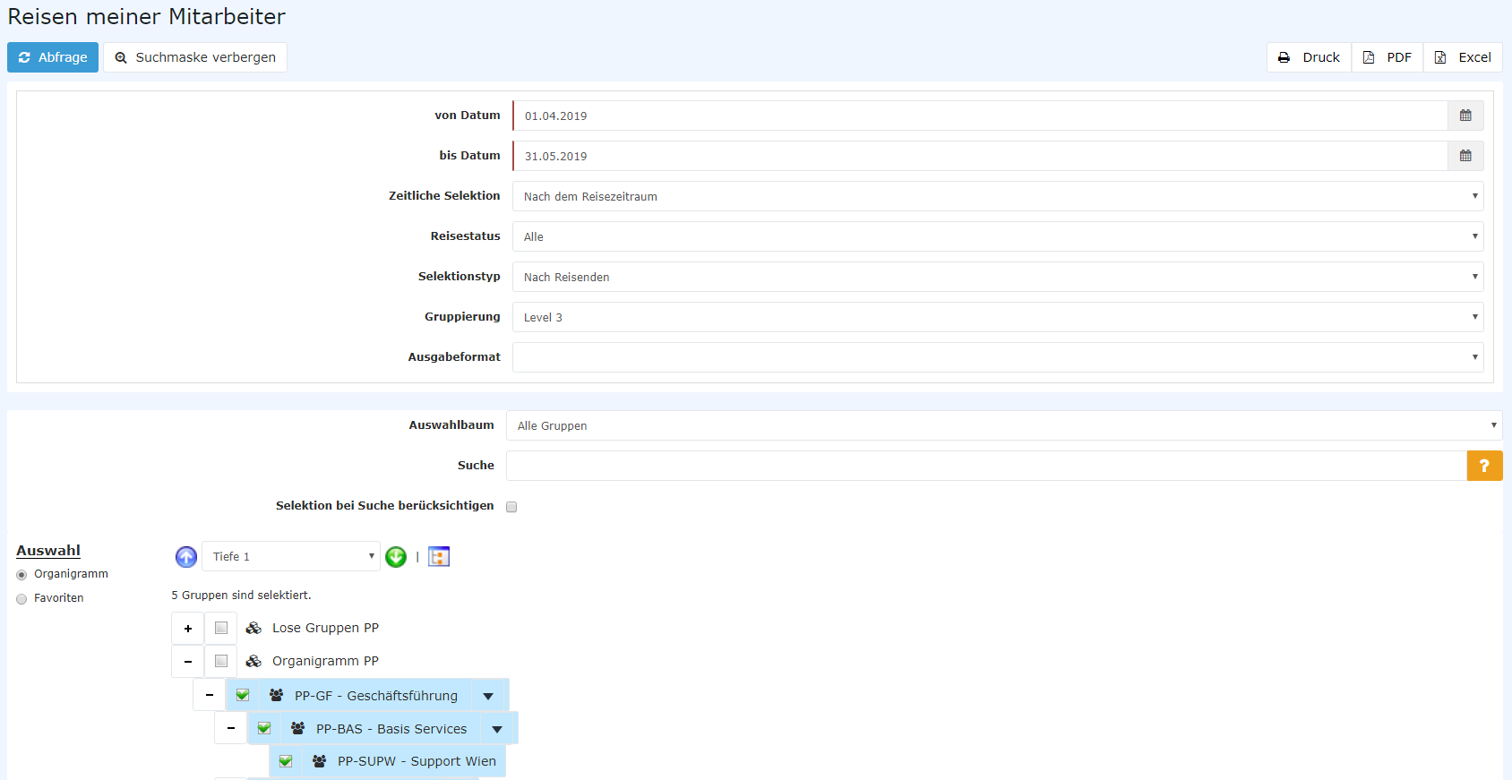Open the Gruppierung dropdown showing Level 3
Image resolution: width=1512 pixels, height=780 pixels.
[997, 317]
